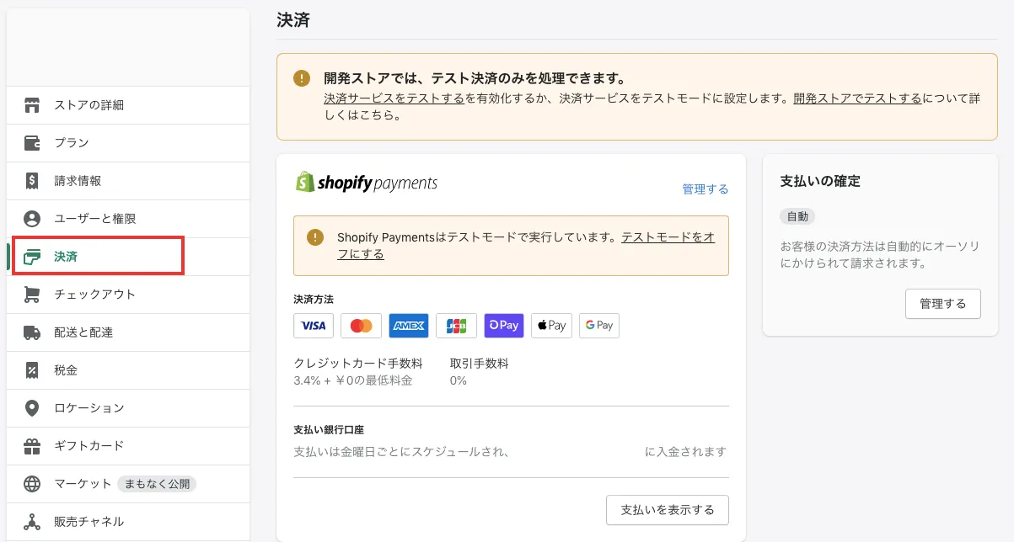Open プラン settings page
Screen dimensions: 1014x542
128,143
